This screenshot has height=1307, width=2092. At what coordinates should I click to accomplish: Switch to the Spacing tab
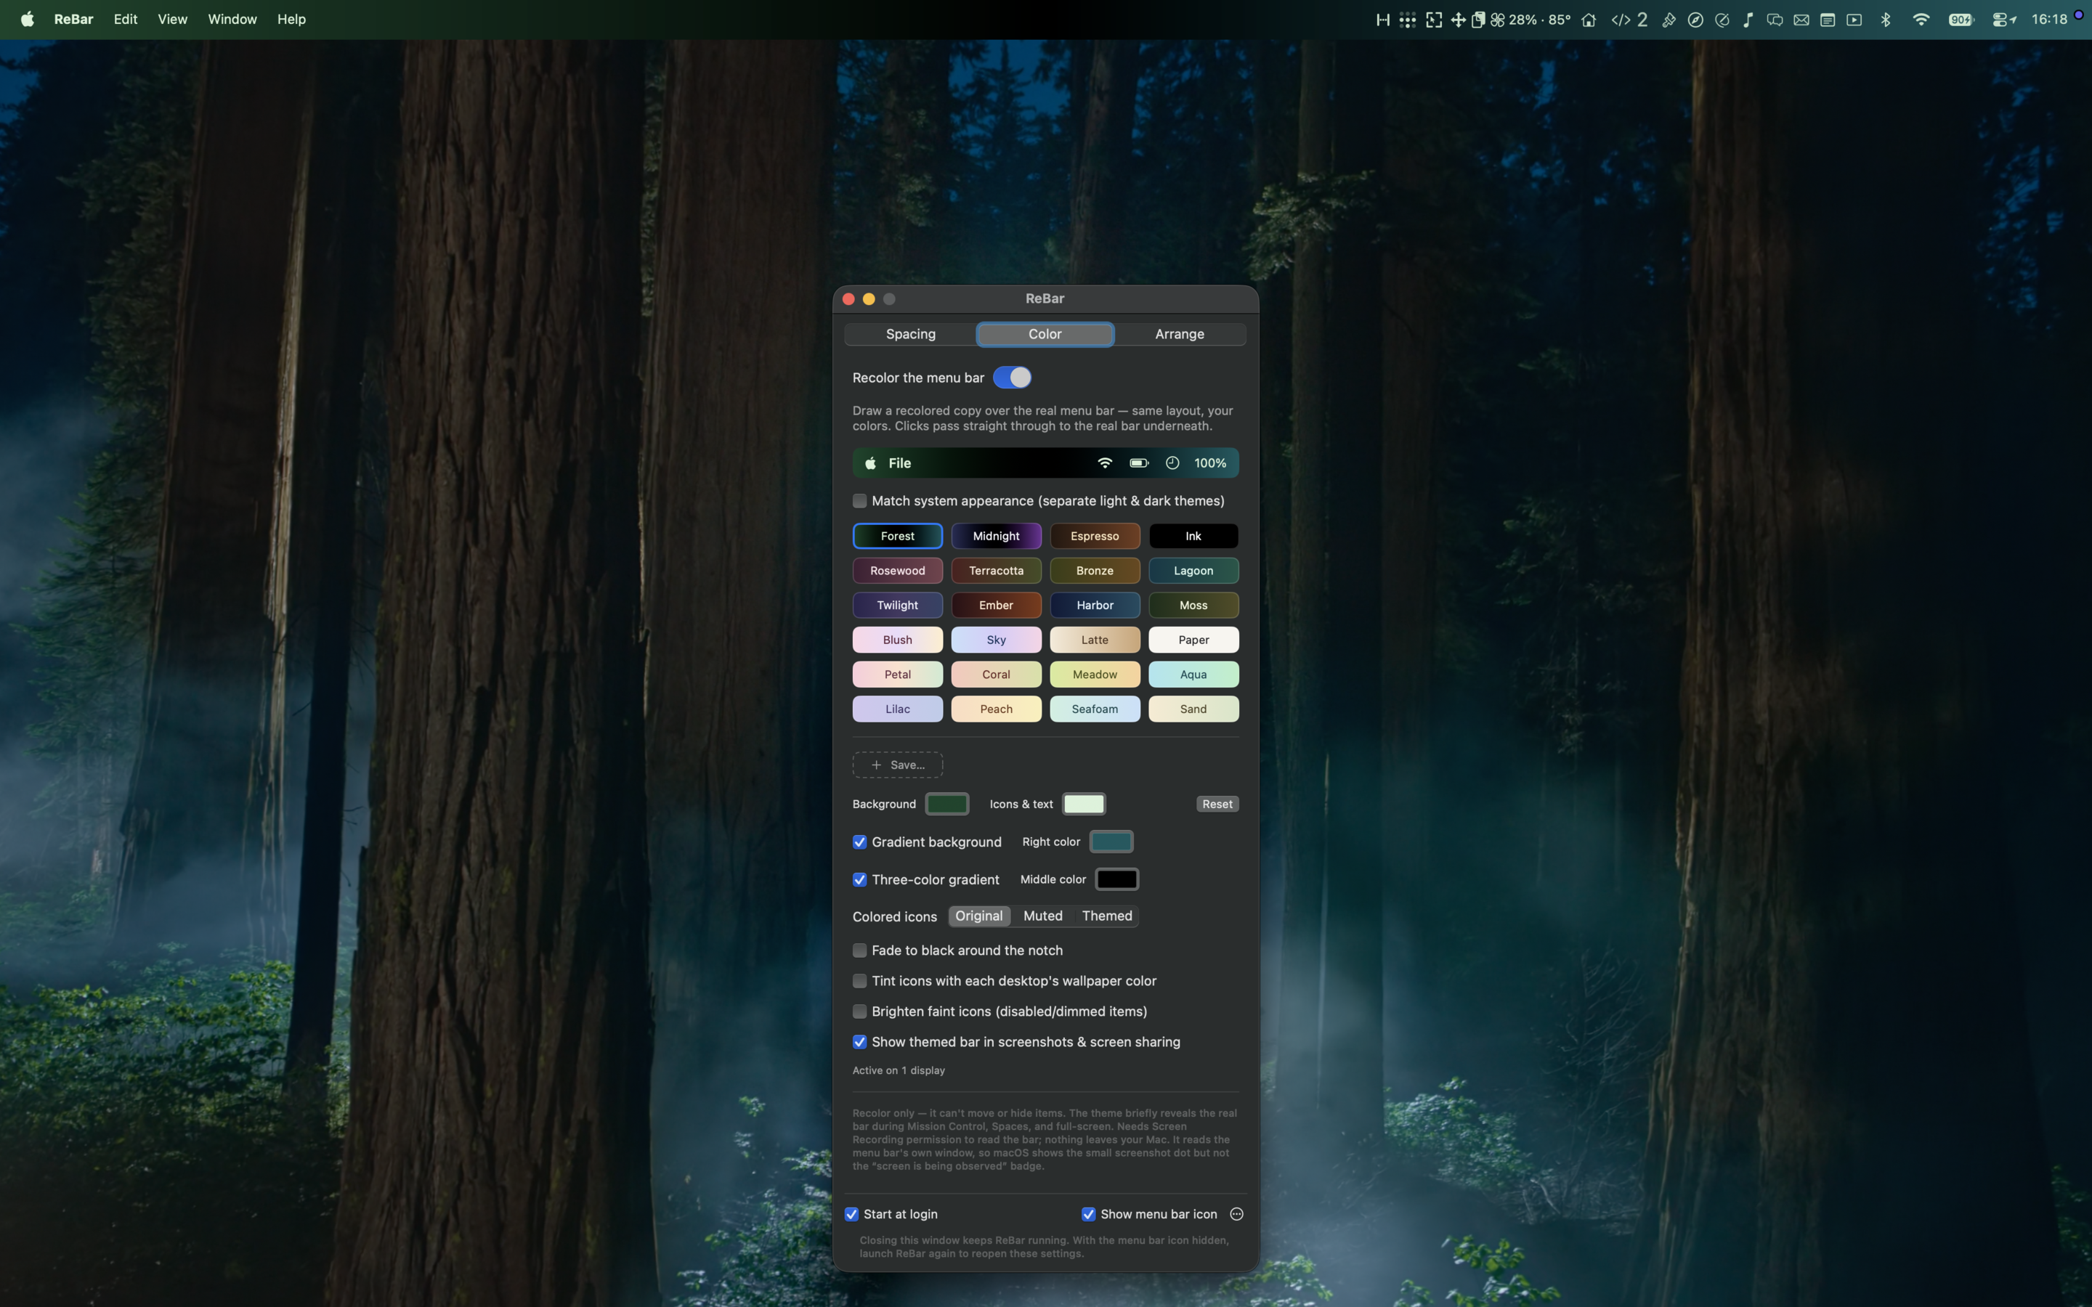pos(910,335)
